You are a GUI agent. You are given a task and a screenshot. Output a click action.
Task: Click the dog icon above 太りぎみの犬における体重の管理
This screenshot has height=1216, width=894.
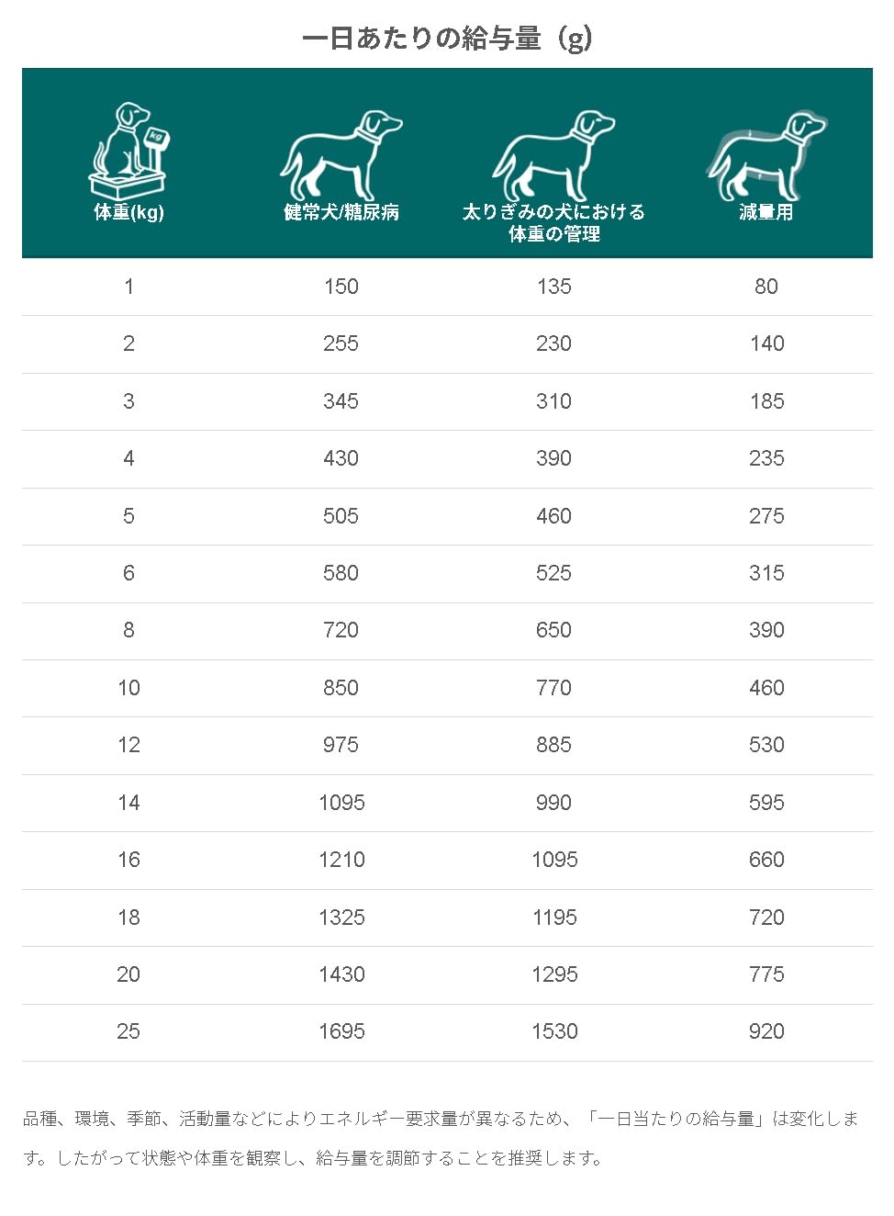point(553,153)
